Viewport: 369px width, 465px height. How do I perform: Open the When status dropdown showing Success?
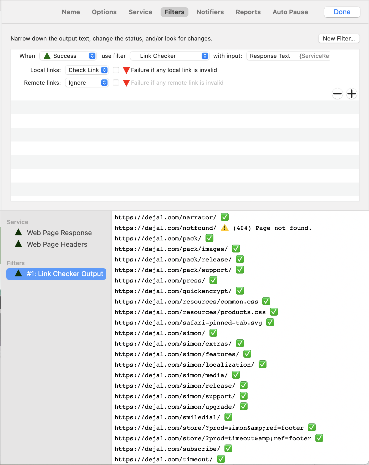[x=68, y=56]
